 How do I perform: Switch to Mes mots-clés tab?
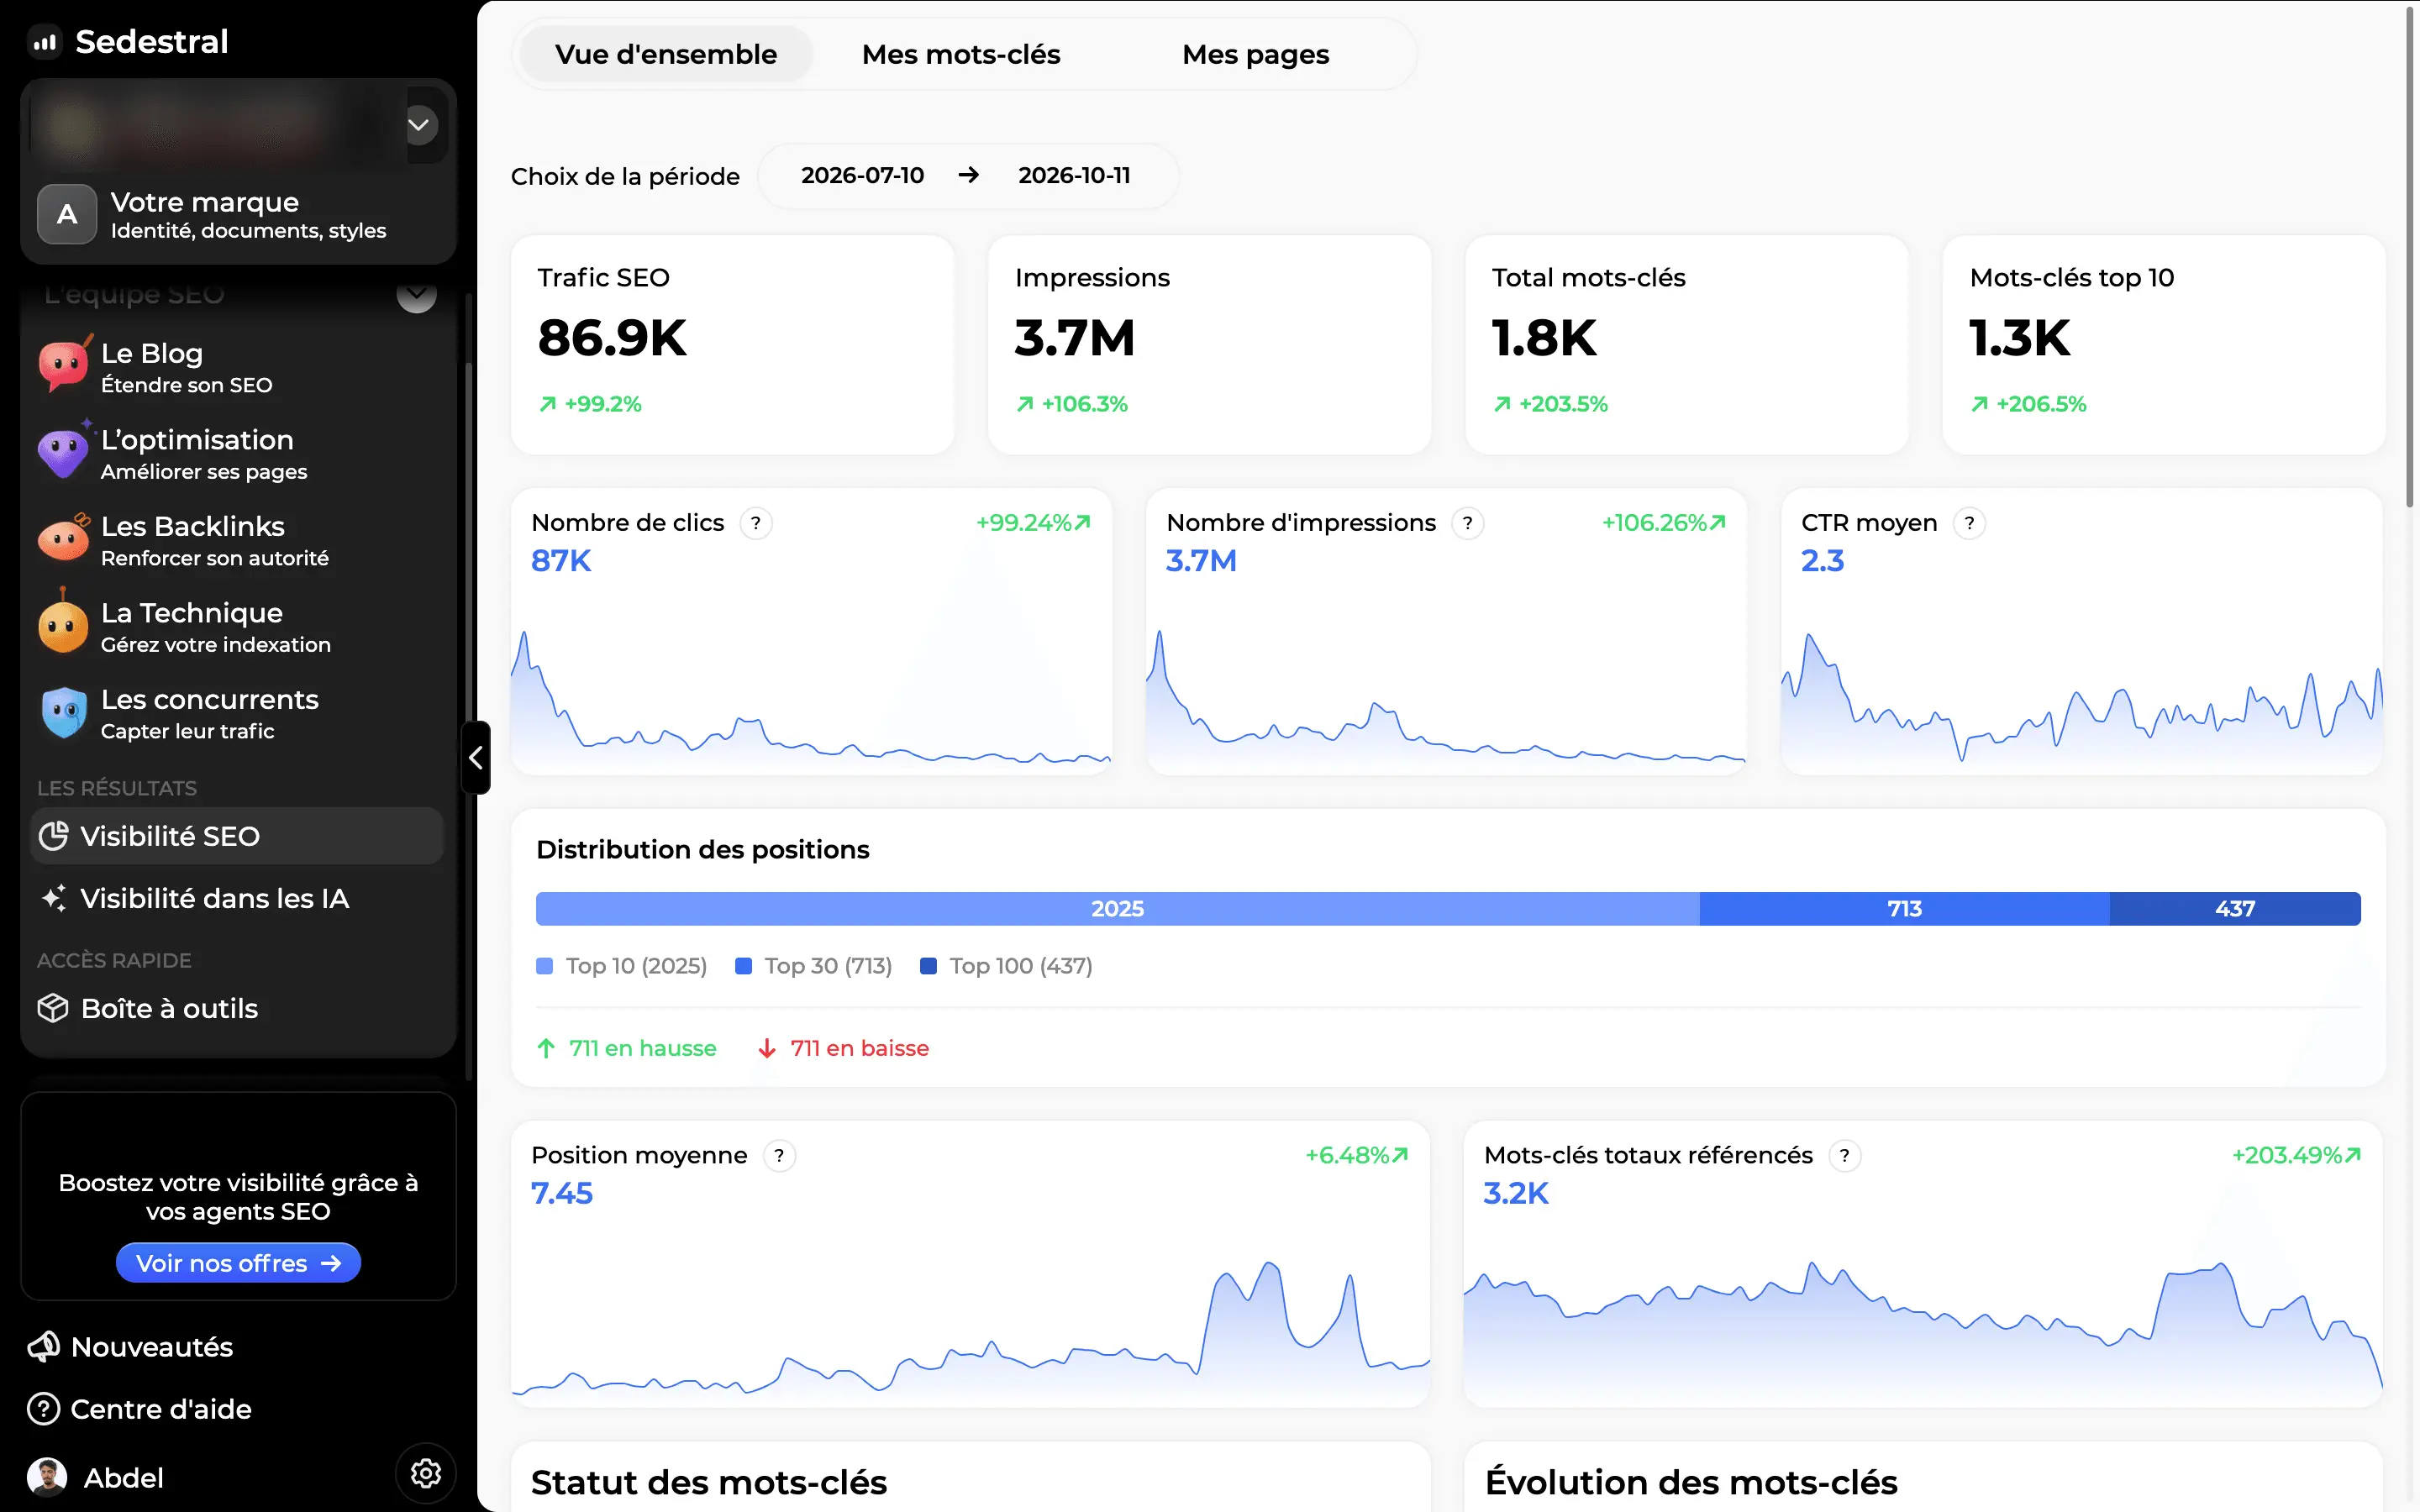tap(961, 54)
